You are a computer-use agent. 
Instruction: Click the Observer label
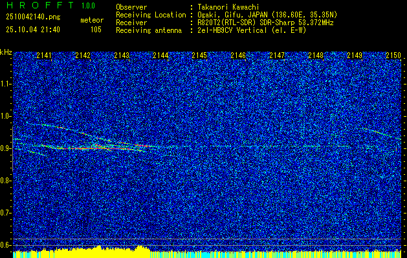click(131, 7)
